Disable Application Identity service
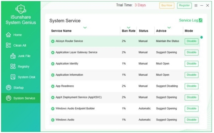Image resolution: width=214 pixels, height=133 pixels. (191, 63)
